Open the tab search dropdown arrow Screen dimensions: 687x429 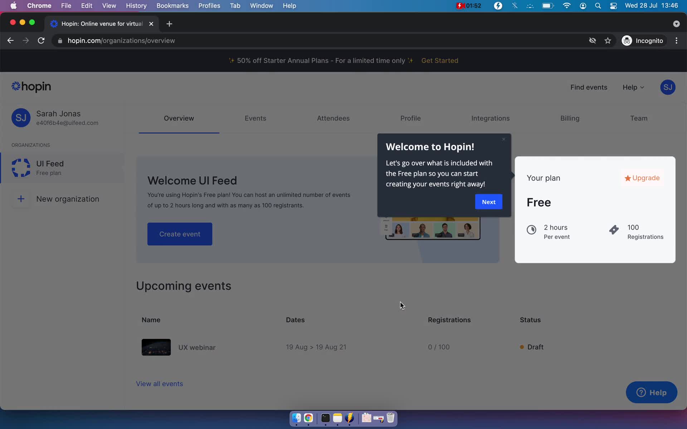pyautogui.click(x=676, y=24)
